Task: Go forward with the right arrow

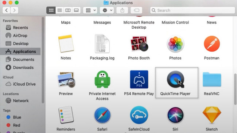Action: [15, 10]
